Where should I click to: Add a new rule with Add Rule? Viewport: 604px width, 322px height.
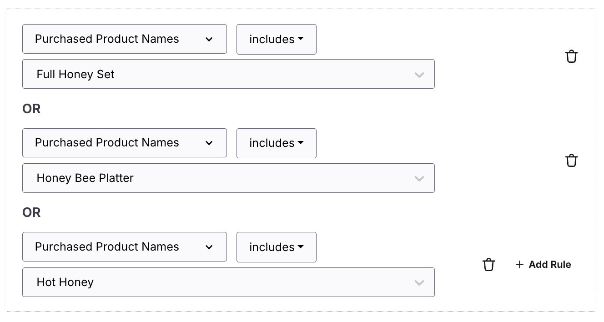543,264
